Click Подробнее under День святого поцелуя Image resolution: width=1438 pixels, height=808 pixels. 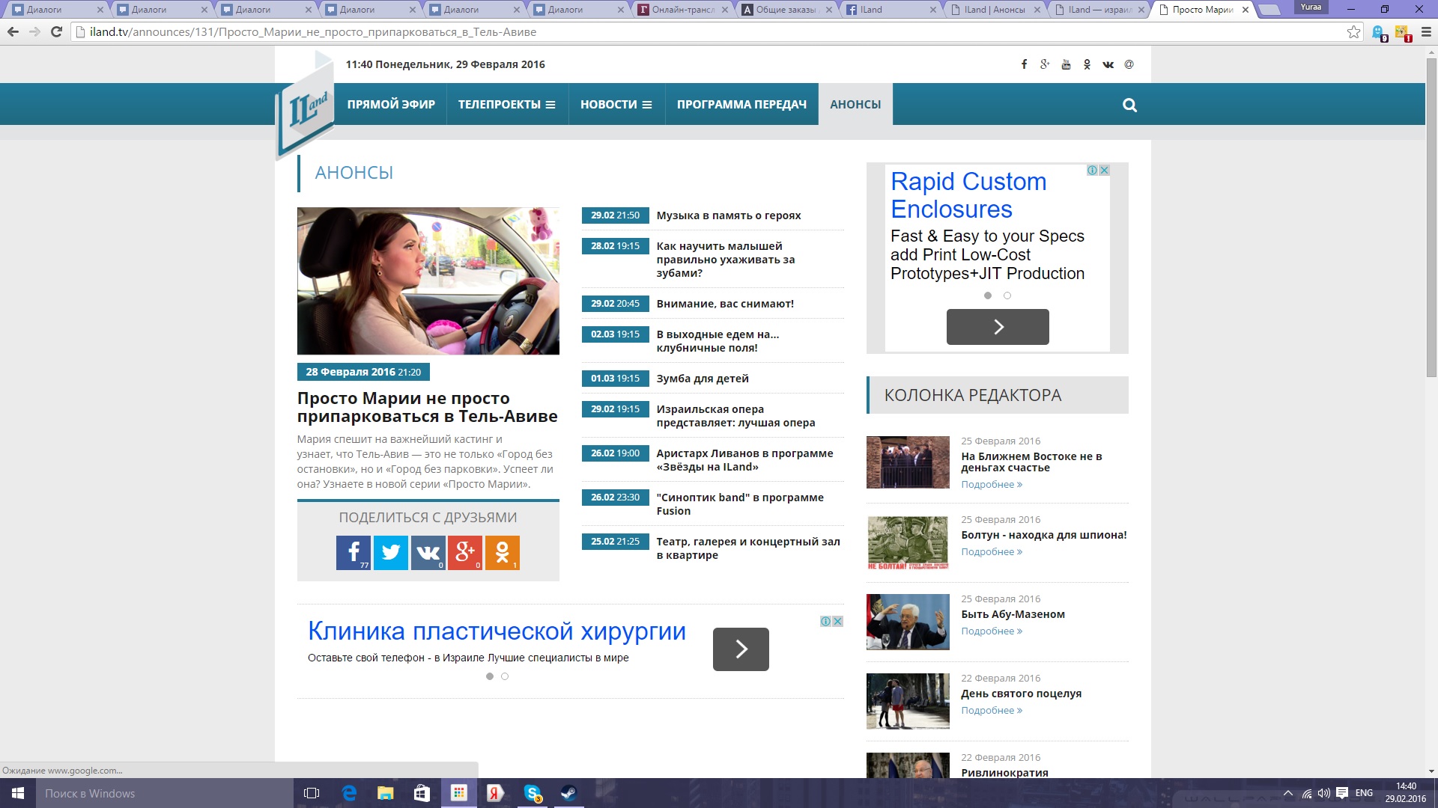click(x=992, y=710)
